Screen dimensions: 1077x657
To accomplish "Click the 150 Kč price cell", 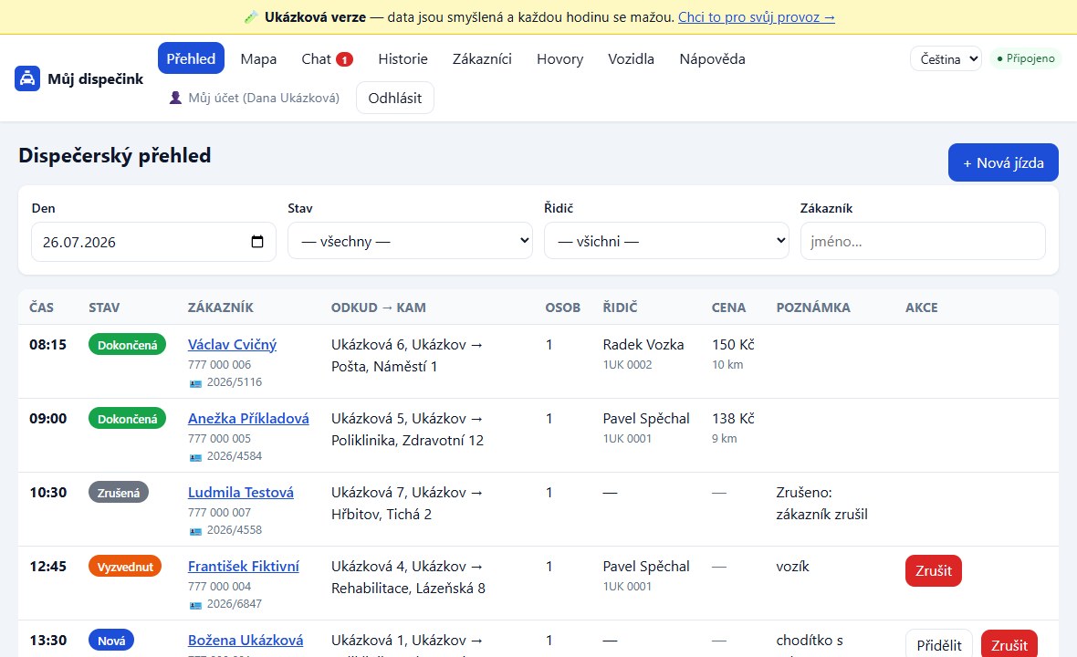I will (x=733, y=345).
